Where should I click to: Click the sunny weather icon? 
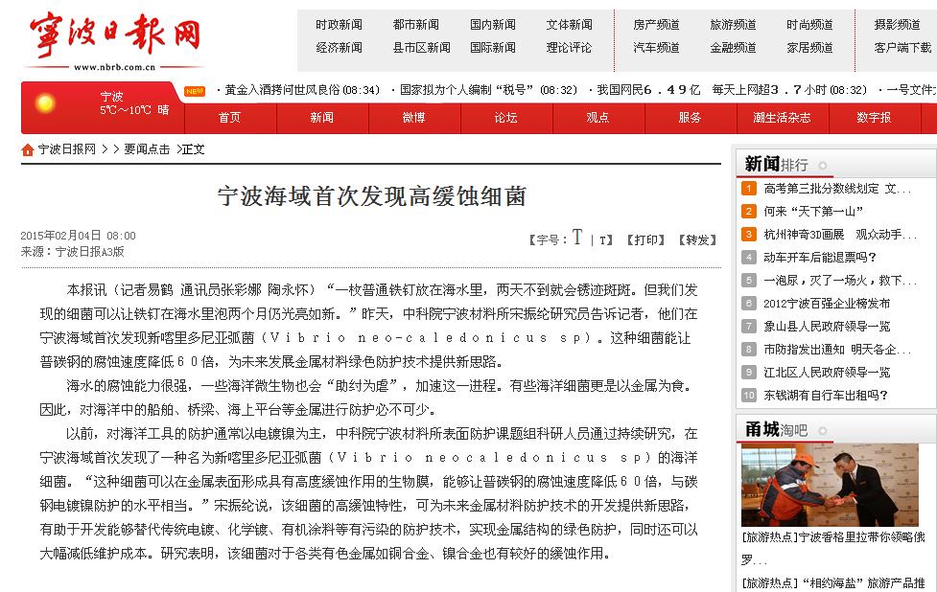coord(45,103)
